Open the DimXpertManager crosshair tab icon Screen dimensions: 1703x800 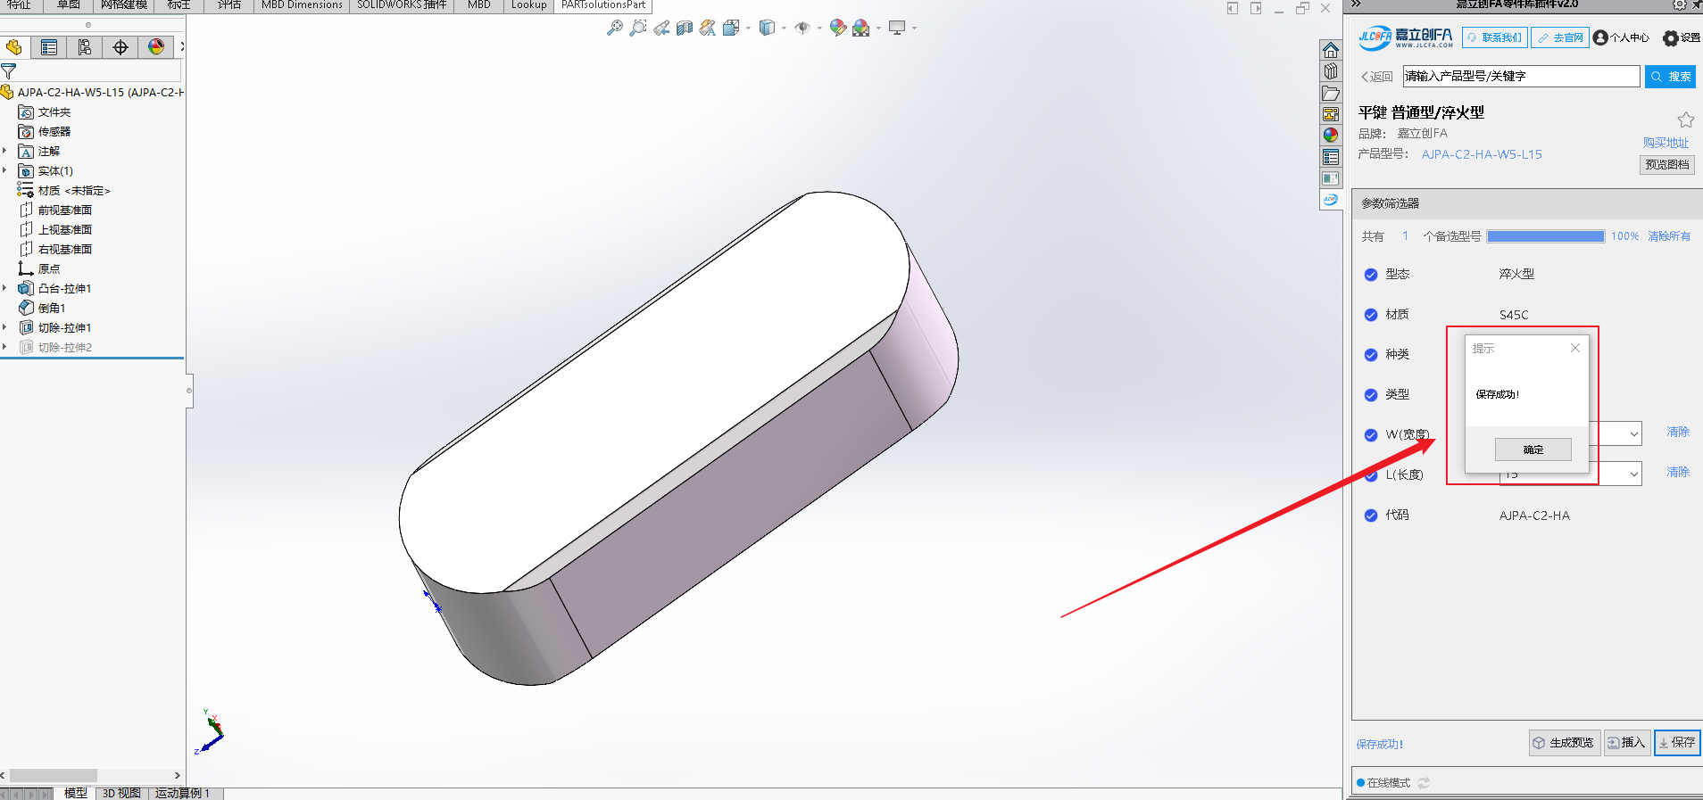[x=120, y=47]
